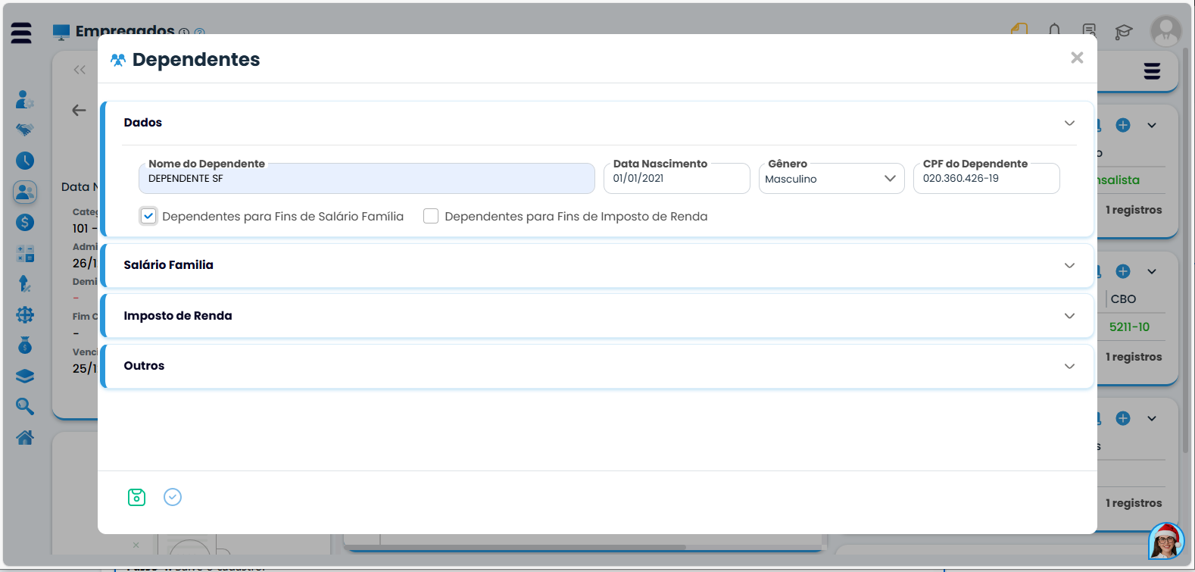Click the green save disk icon
Viewport: 1195px width, 572px height.
coord(136,497)
